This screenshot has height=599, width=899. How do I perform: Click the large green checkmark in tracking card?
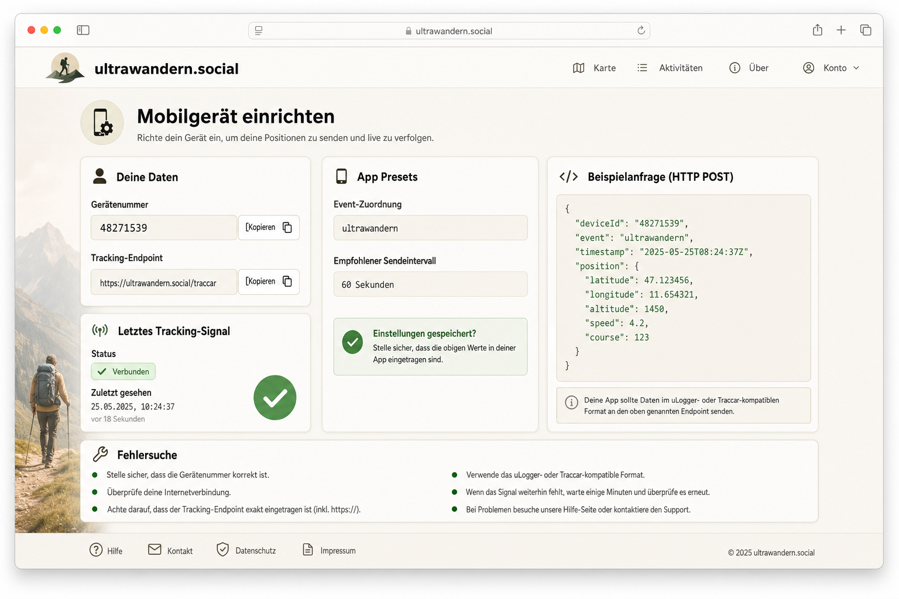[275, 398]
